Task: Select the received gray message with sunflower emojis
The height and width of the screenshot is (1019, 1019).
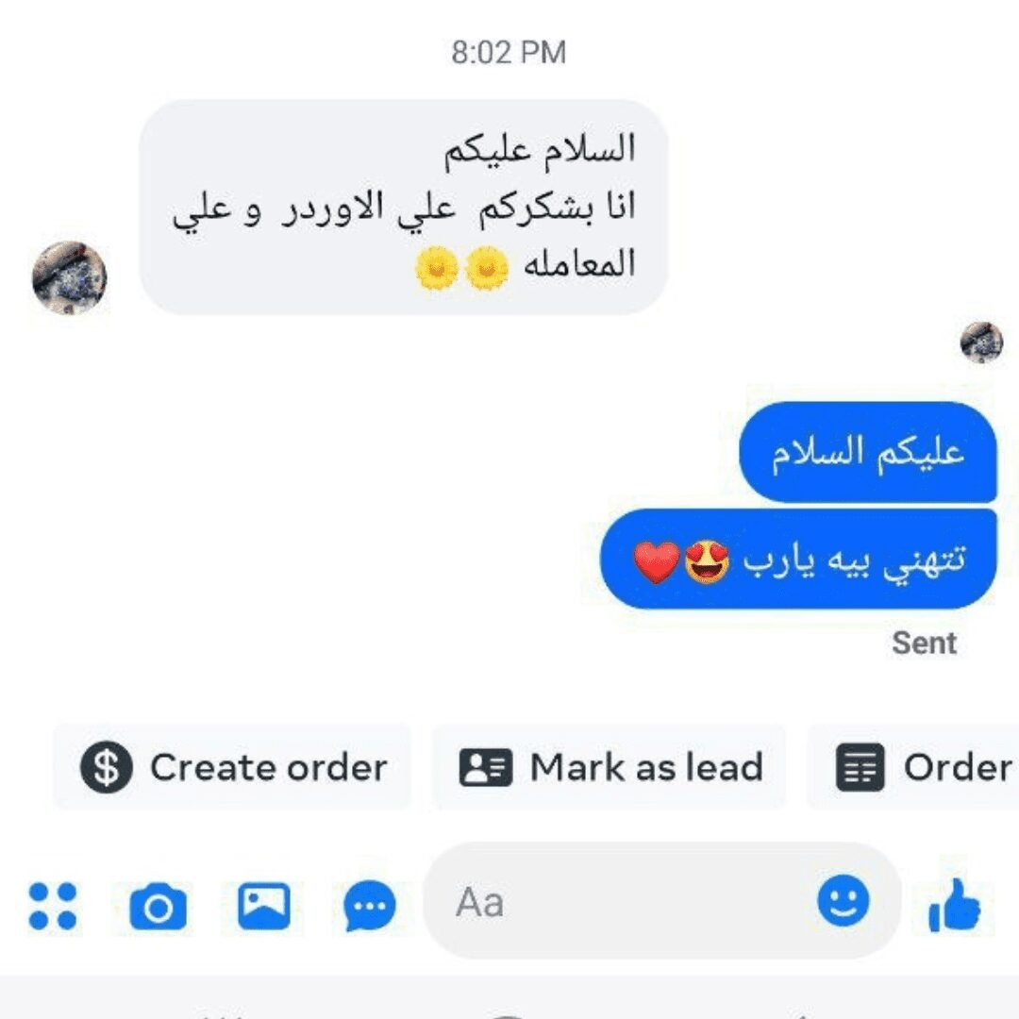Action: 404,208
